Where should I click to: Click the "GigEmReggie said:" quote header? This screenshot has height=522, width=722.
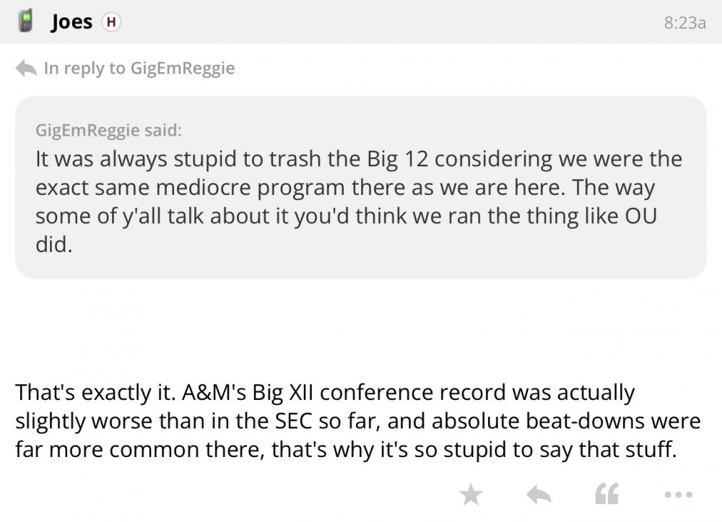[x=109, y=131]
